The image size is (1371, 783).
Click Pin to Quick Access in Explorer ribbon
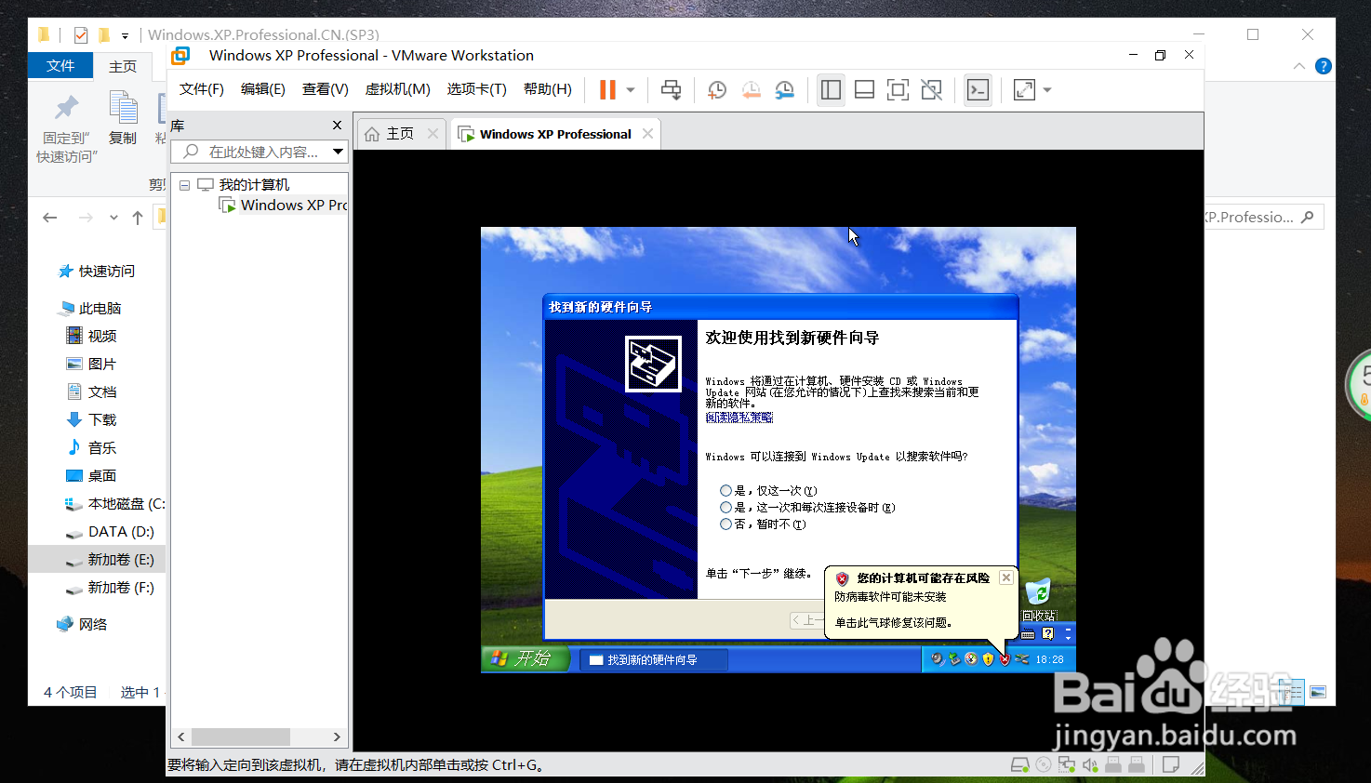click(x=66, y=128)
